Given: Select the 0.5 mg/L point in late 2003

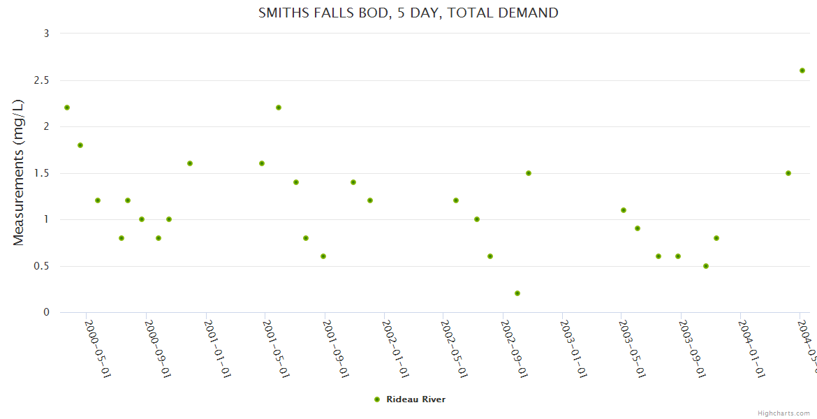Looking at the screenshot, I should [x=706, y=266].
